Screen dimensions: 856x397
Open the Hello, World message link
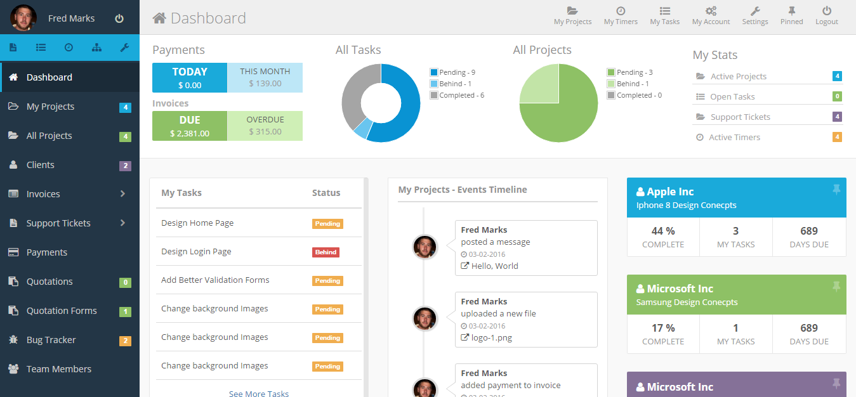[495, 266]
